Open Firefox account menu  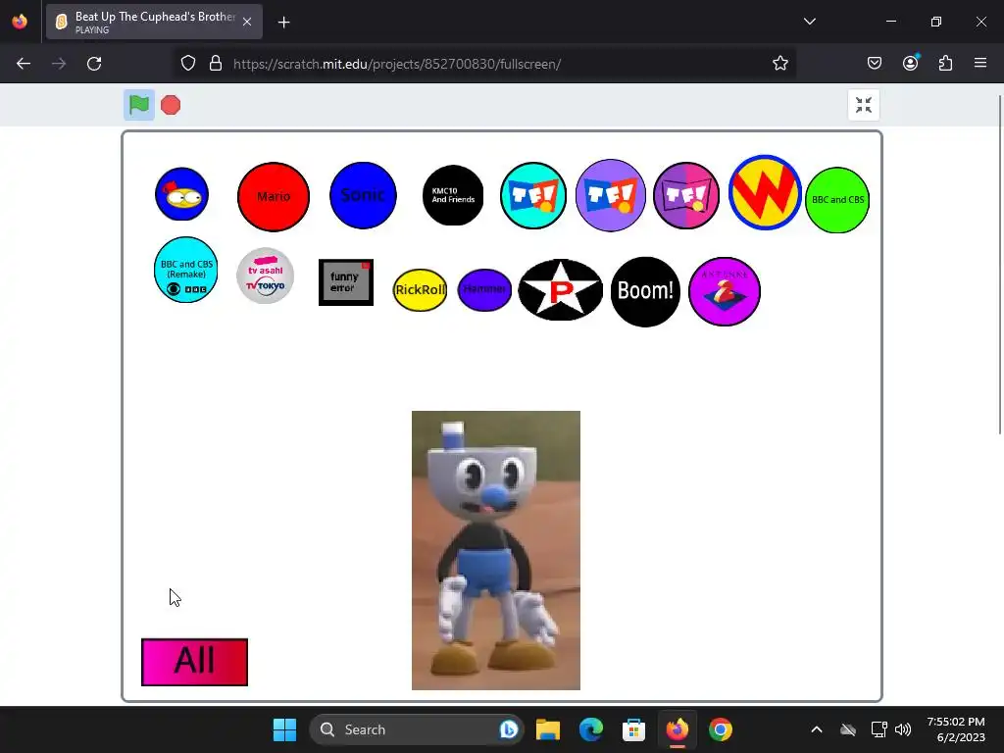[x=910, y=63]
